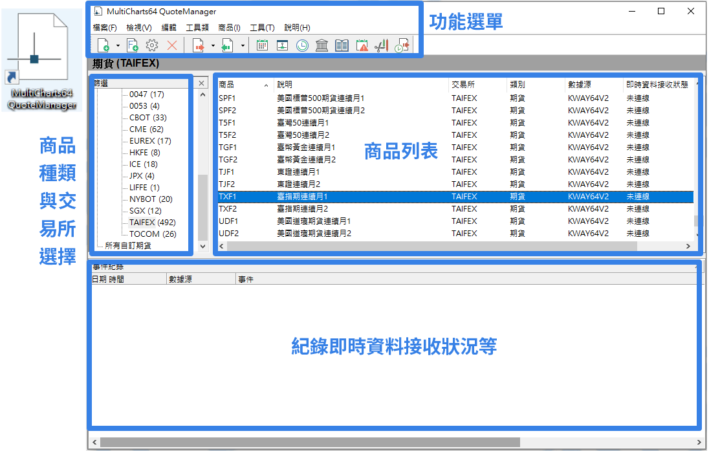This screenshot has width=709, height=451.
Task: Click the scissors and candlestick icon
Action: click(382, 45)
